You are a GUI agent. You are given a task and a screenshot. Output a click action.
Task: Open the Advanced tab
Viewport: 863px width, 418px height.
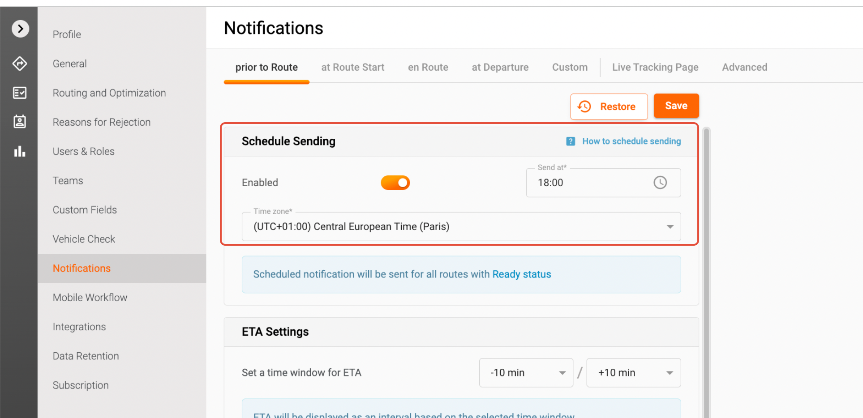[x=744, y=67]
